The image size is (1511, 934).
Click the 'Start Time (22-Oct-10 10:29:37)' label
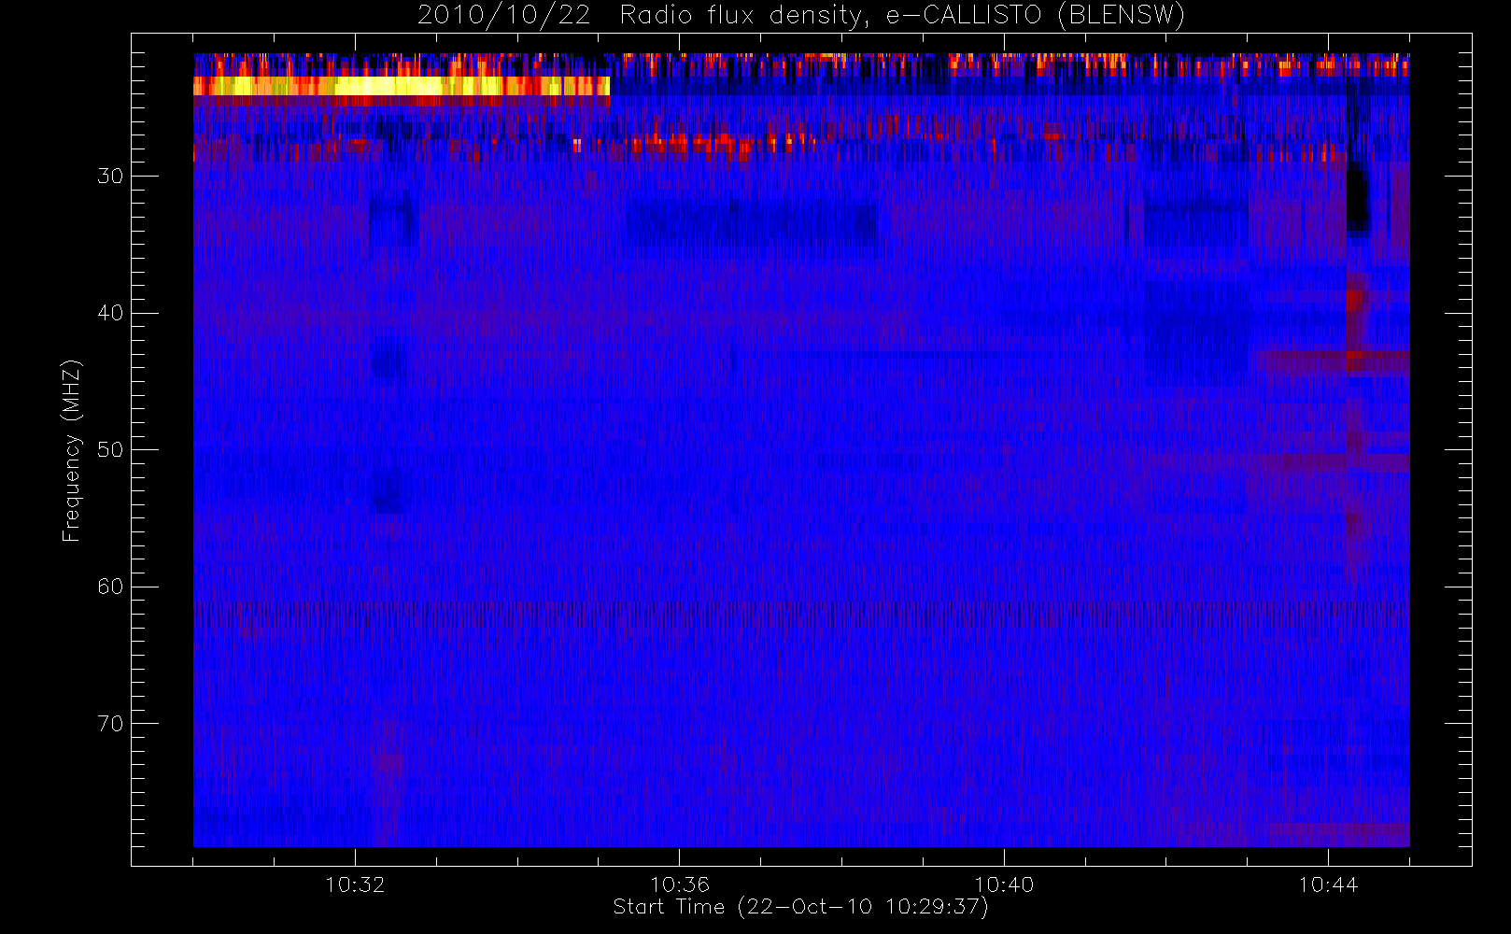tap(800, 907)
